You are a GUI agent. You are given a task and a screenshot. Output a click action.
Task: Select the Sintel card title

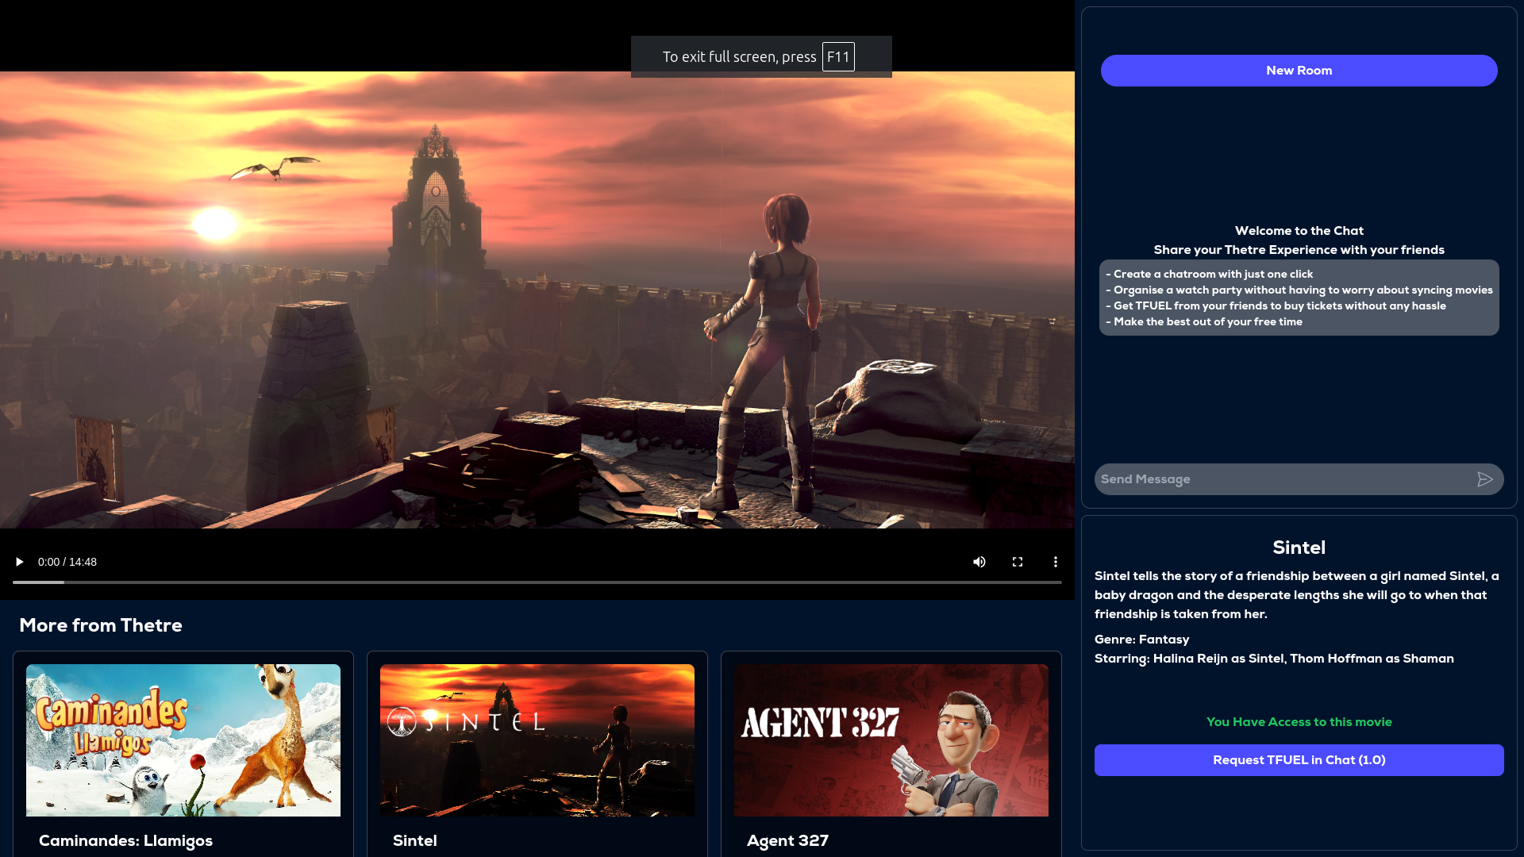414,840
